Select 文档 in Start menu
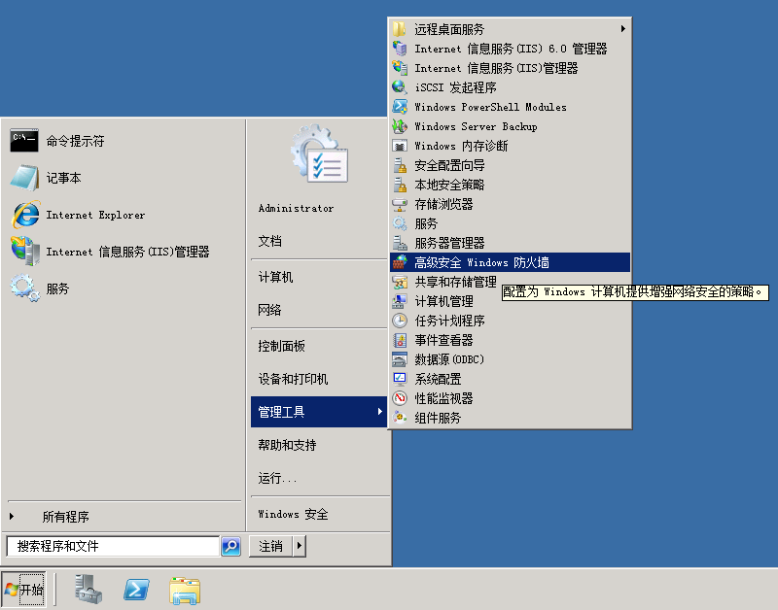The width and height of the screenshot is (778, 610). coord(269,241)
